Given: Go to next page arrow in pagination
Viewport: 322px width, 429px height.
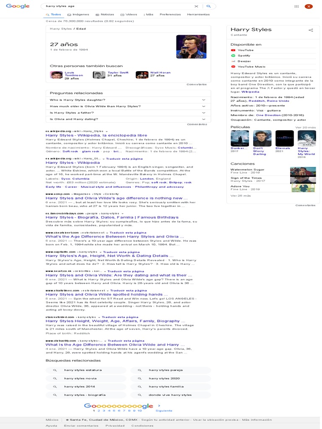Looking at the screenshot, I should [159, 406].
